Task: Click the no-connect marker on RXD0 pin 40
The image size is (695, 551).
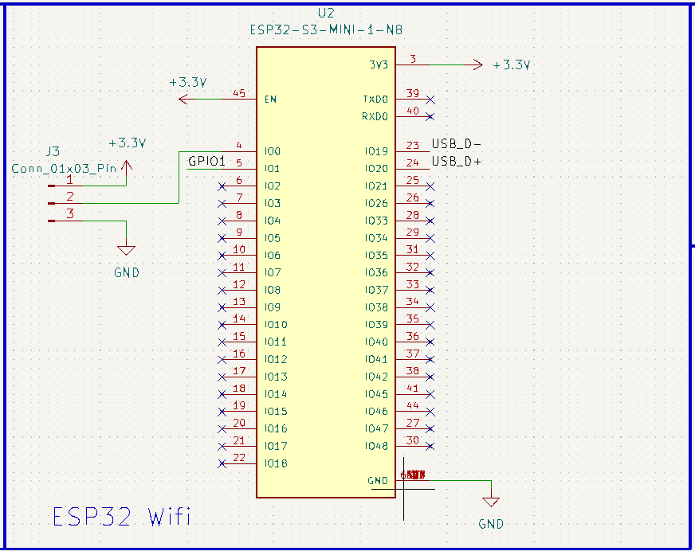Action: [x=430, y=116]
